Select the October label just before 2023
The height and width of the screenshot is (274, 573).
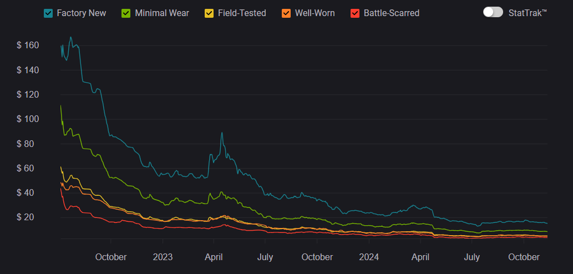click(111, 257)
